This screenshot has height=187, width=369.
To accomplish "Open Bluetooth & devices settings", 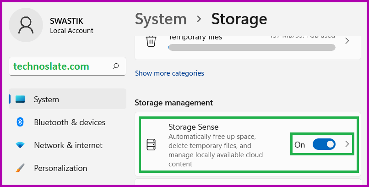I will tap(67, 122).
